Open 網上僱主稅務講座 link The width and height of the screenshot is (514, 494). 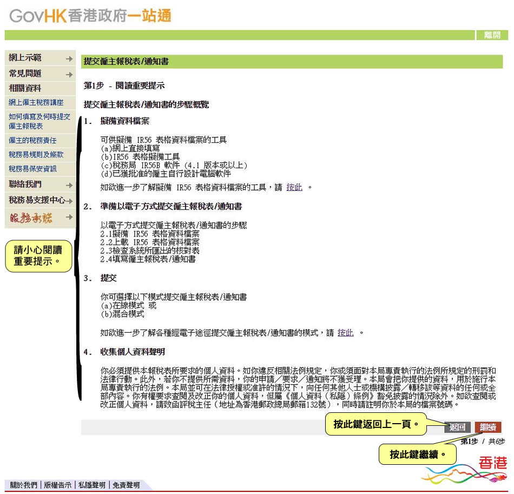click(x=36, y=103)
